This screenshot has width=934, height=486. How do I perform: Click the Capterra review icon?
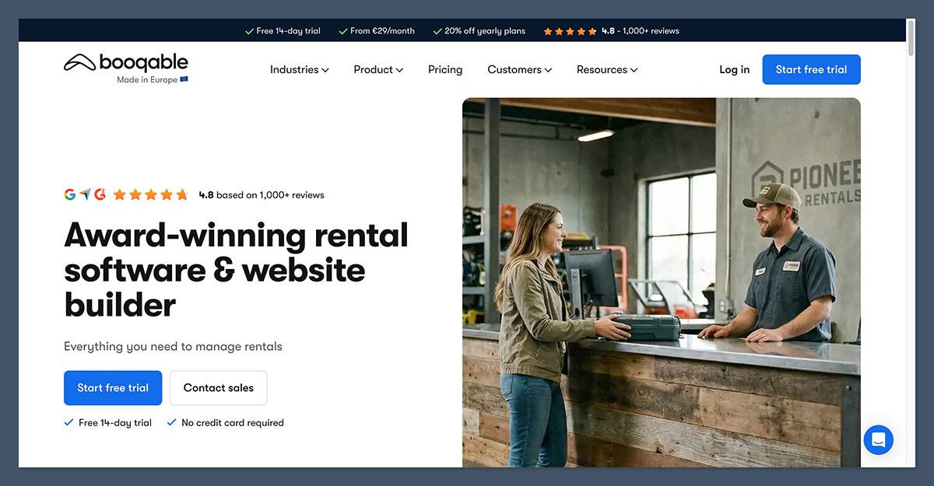(x=85, y=194)
